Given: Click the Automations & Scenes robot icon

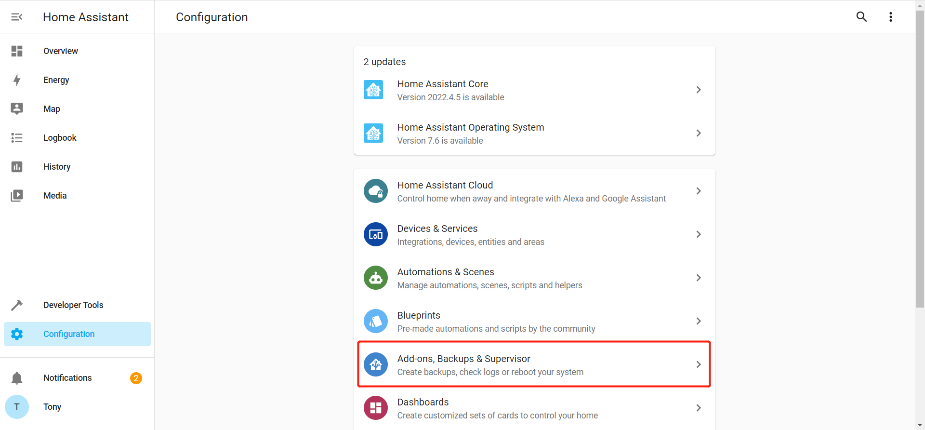Looking at the screenshot, I should (376, 278).
